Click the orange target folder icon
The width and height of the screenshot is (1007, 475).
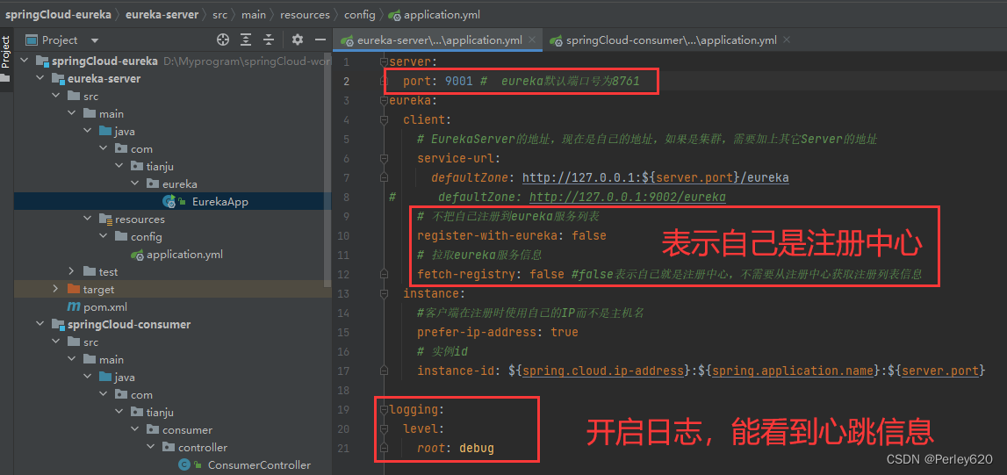(73, 290)
